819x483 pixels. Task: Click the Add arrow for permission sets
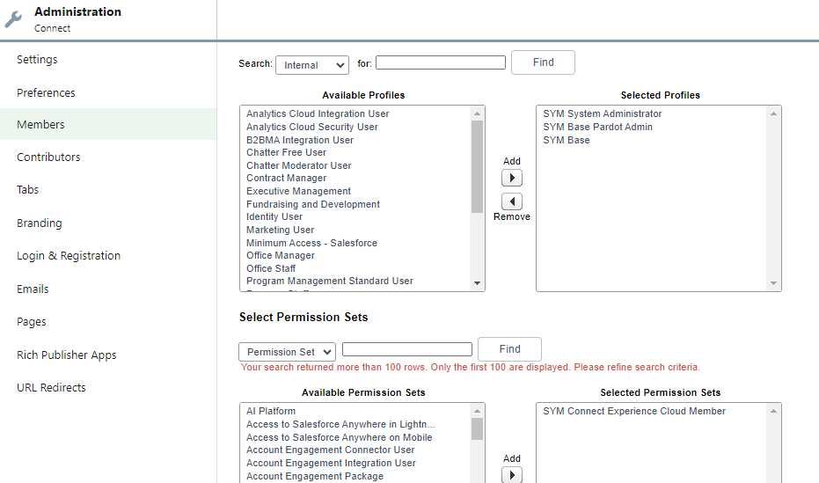coord(512,475)
